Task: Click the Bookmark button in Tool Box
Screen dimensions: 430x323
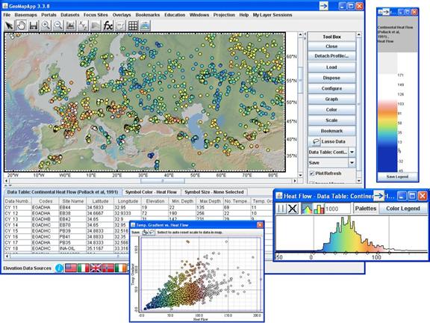Action: pyautogui.click(x=331, y=131)
